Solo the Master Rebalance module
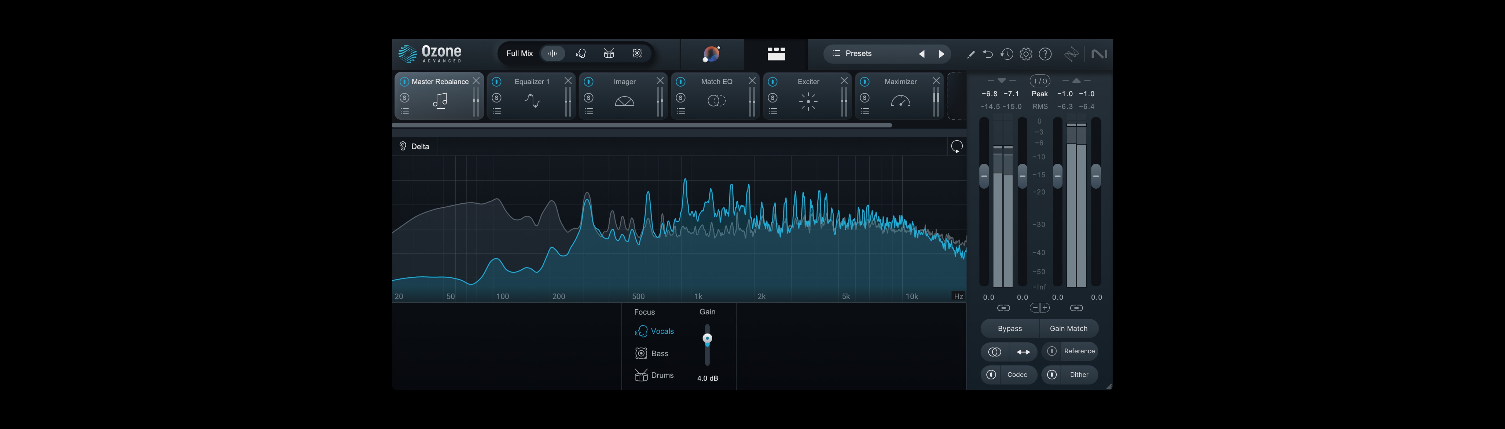This screenshot has height=429, width=1505. [404, 97]
